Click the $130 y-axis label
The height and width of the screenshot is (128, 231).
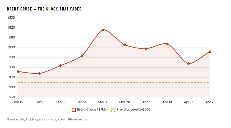(12, 18)
